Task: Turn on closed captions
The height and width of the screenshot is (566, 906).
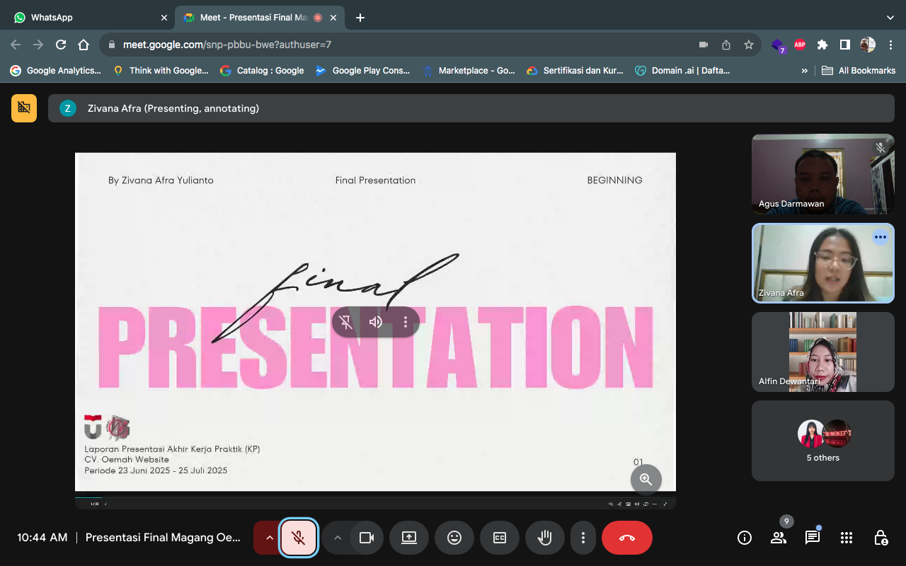Action: (x=500, y=538)
